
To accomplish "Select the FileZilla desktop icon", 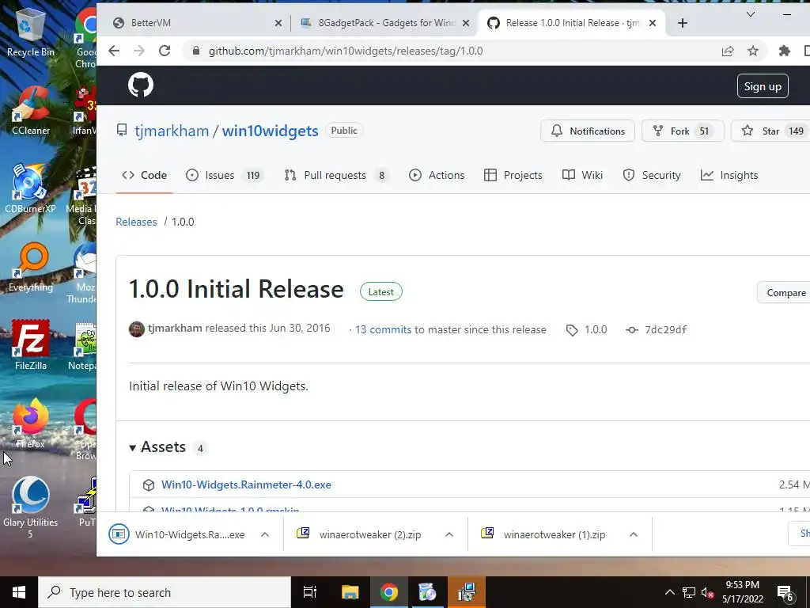I will [31, 345].
